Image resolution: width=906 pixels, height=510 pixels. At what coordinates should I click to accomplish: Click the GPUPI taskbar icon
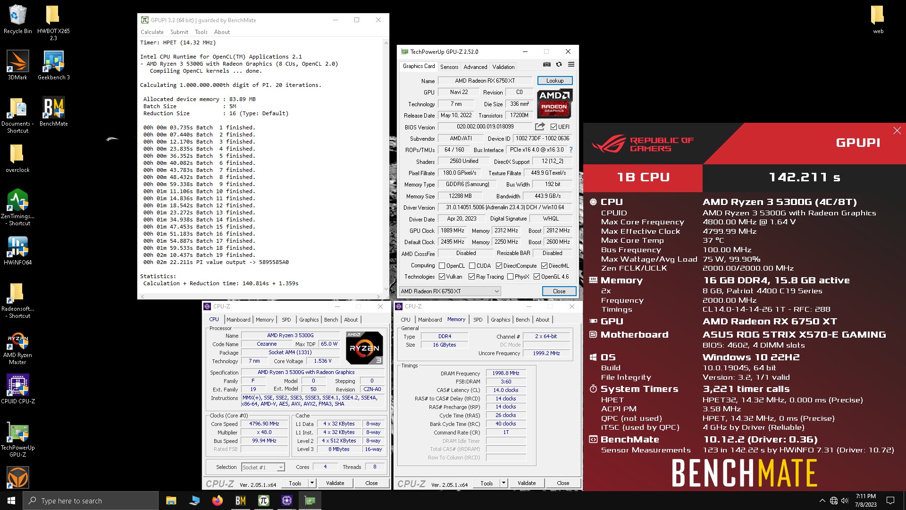pos(264,501)
